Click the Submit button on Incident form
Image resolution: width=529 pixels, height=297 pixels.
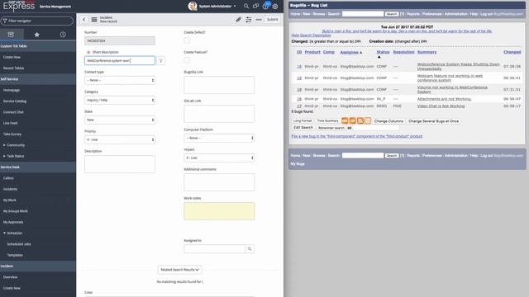click(272, 20)
